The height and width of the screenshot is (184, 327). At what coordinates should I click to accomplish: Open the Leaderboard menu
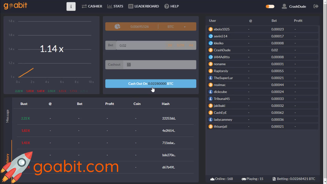[x=143, y=6]
